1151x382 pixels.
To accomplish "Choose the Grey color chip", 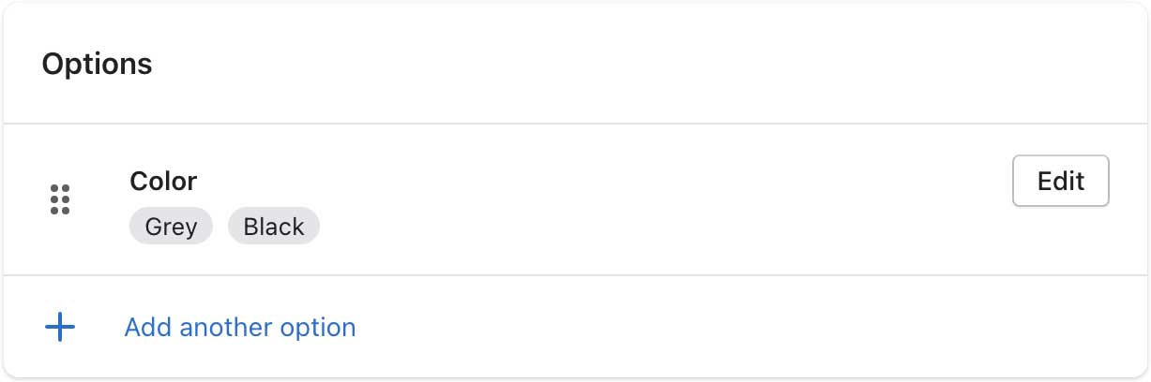I will 171,227.
